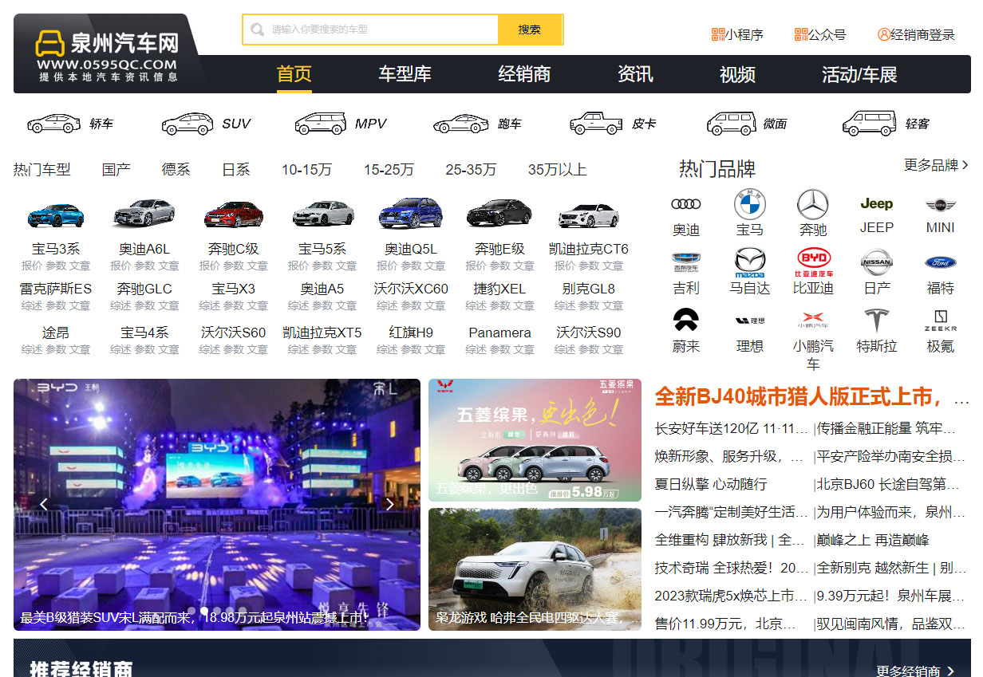Select the 微面 minivan icon

(732, 124)
